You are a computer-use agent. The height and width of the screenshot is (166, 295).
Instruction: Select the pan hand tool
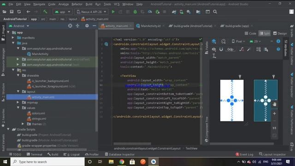[x=275, y=104]
